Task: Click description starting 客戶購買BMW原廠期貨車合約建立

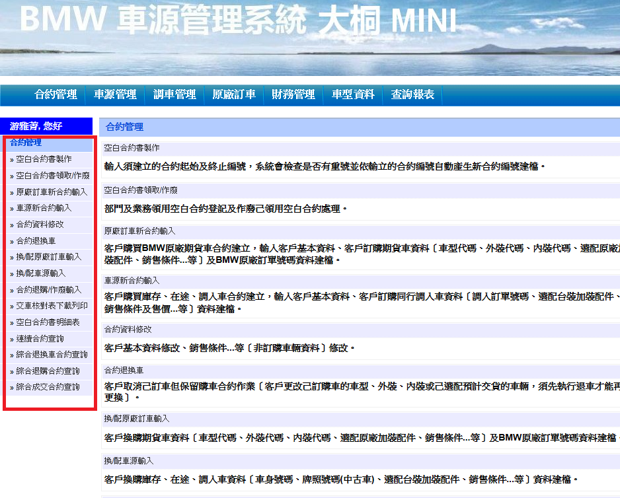Action: coord(362,254)
